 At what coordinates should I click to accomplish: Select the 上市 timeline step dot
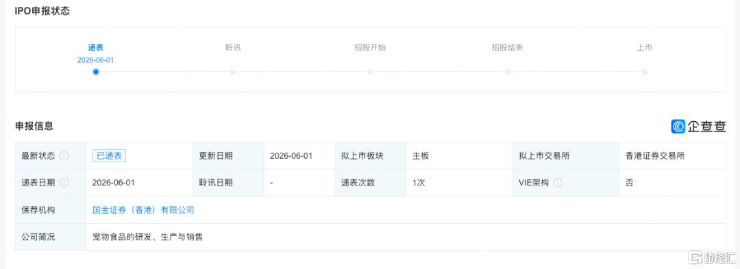644,72
